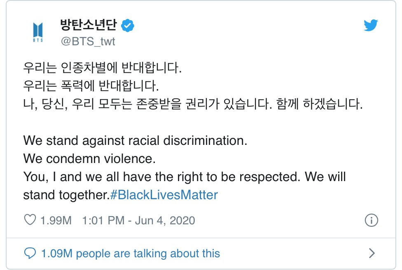402x270 pixels.
Task: Click the text "We condemn violence."
Action: coord(89,158)
